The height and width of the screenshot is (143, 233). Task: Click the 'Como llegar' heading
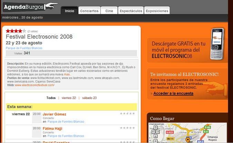(x=162, y=119)
